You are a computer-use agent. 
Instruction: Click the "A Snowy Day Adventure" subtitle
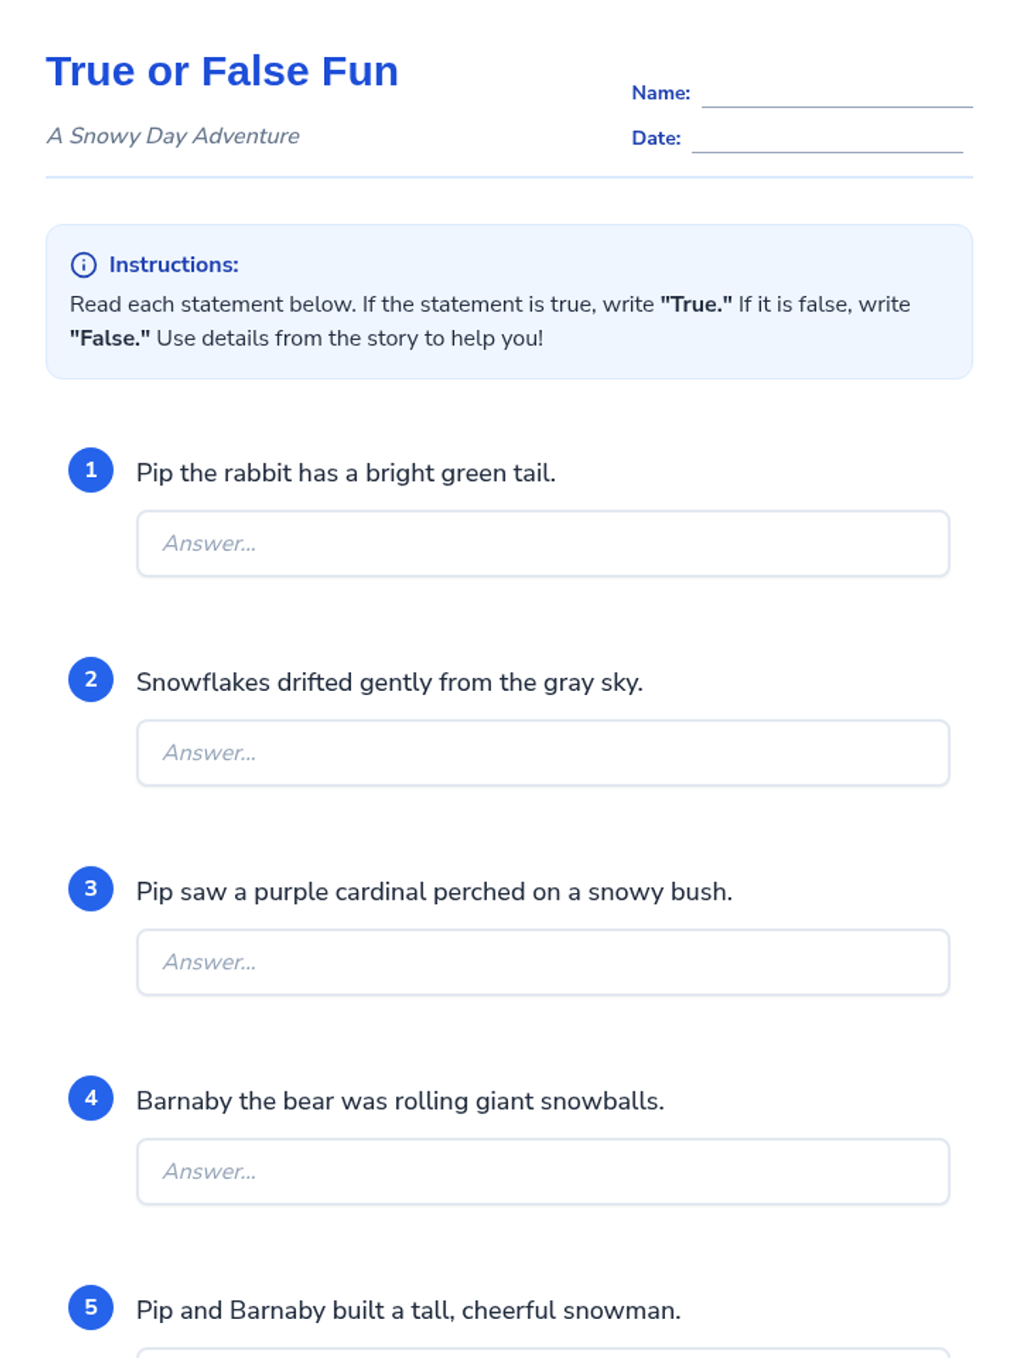pyautogui.click(x=173, y=136)
